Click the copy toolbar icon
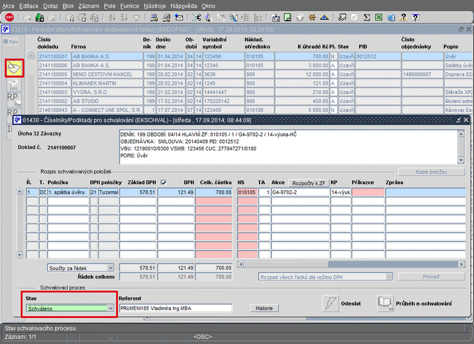This screenshot has width=474, height=344. click(x=209, y=18)
